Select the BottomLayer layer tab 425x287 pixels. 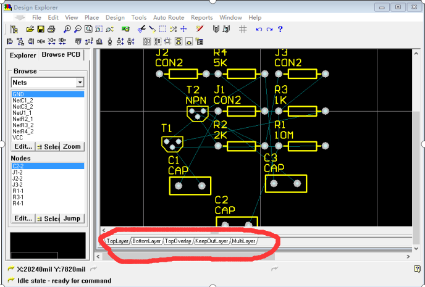point(146,241)
